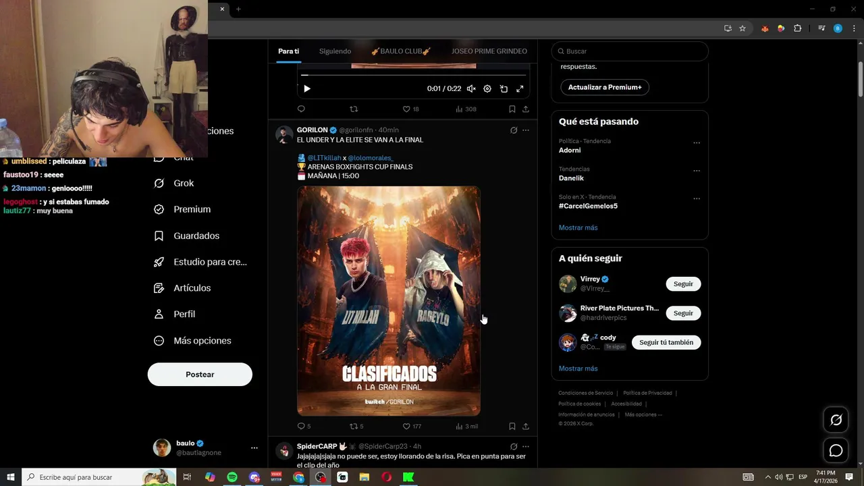View GORILON post 3 mil views
864x486 pixels.
[466, 426]
